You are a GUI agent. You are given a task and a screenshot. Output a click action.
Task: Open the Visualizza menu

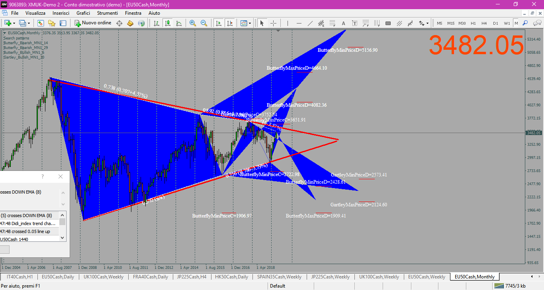point(35,13)
